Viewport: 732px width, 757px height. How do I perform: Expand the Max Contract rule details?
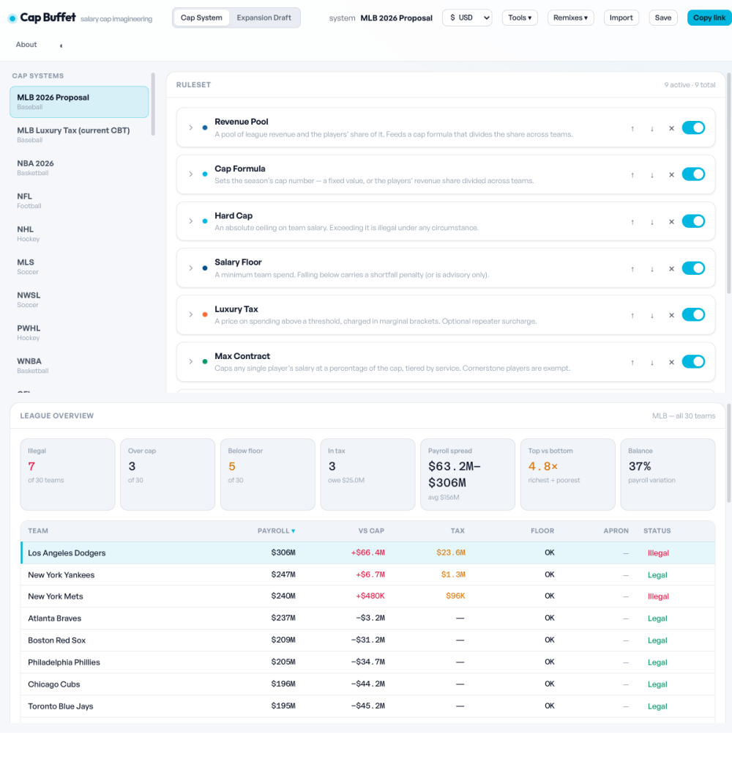click(x=191, y=361)
